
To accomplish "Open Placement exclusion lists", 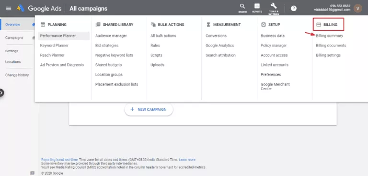I will (x=116, y=84).
